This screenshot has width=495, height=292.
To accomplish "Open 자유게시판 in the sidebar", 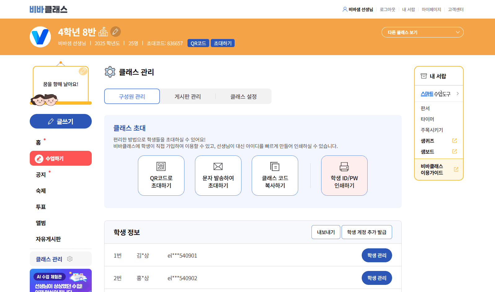I will click(x=48, y=239).
